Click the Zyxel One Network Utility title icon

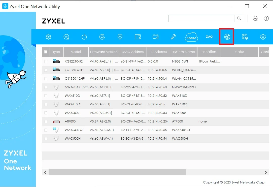5,6
